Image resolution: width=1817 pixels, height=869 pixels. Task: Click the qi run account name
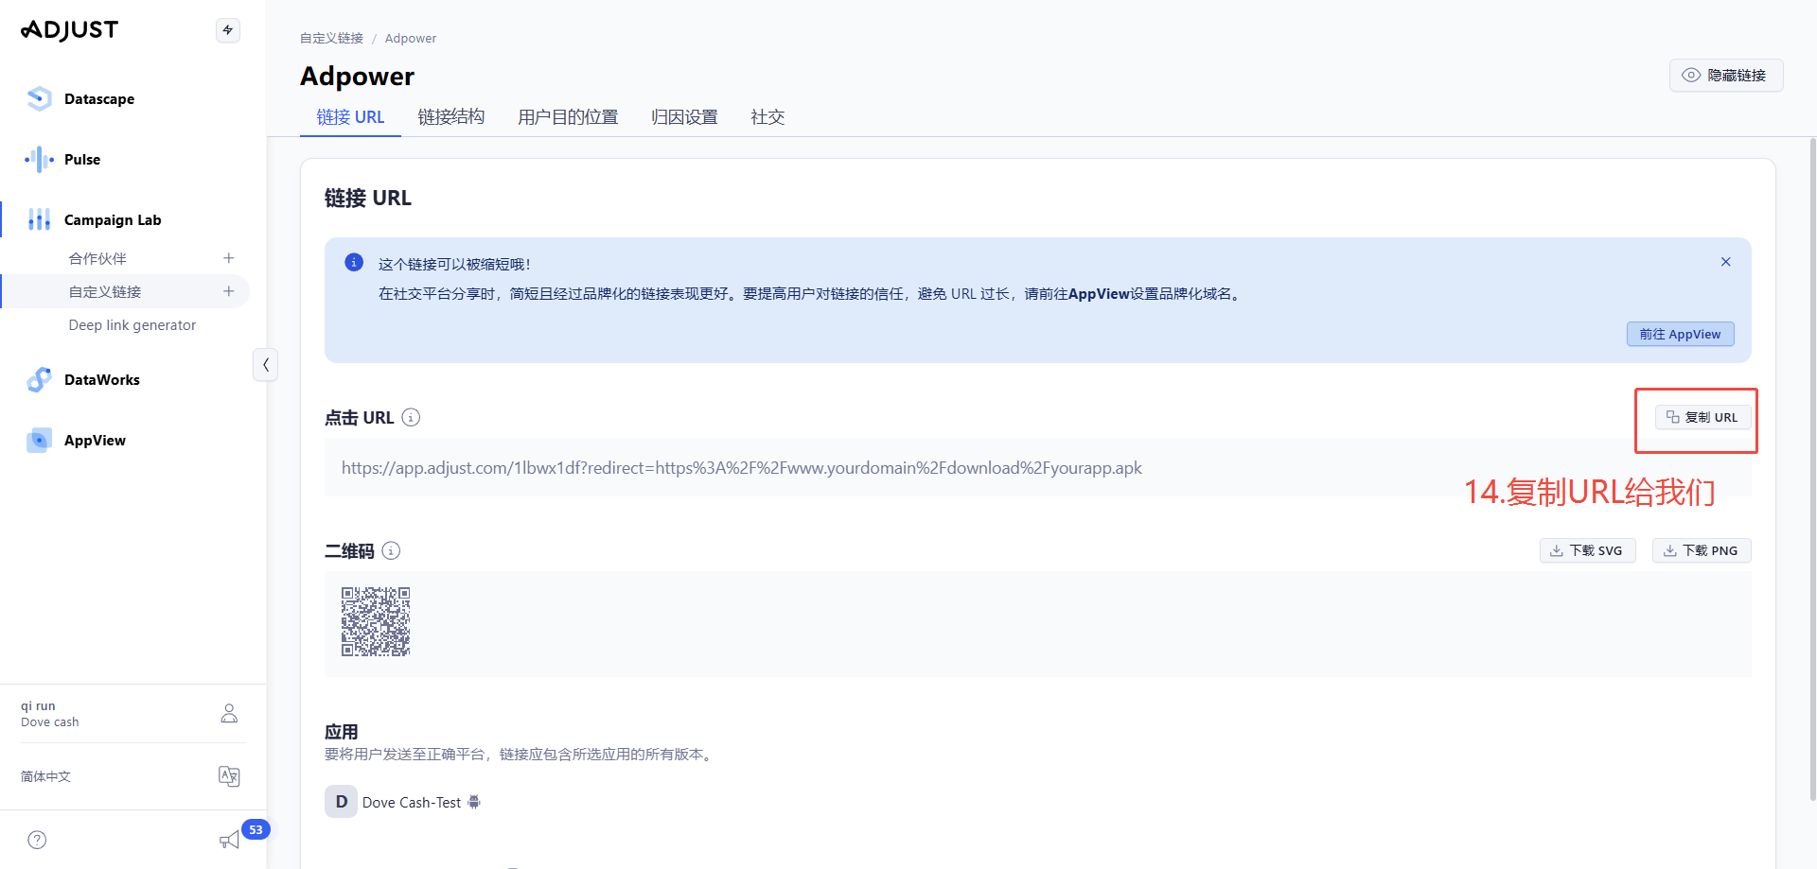(38, 705)
